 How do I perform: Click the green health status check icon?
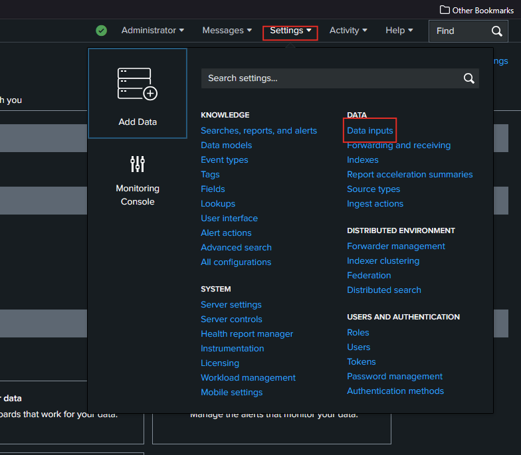pos(101,31)
